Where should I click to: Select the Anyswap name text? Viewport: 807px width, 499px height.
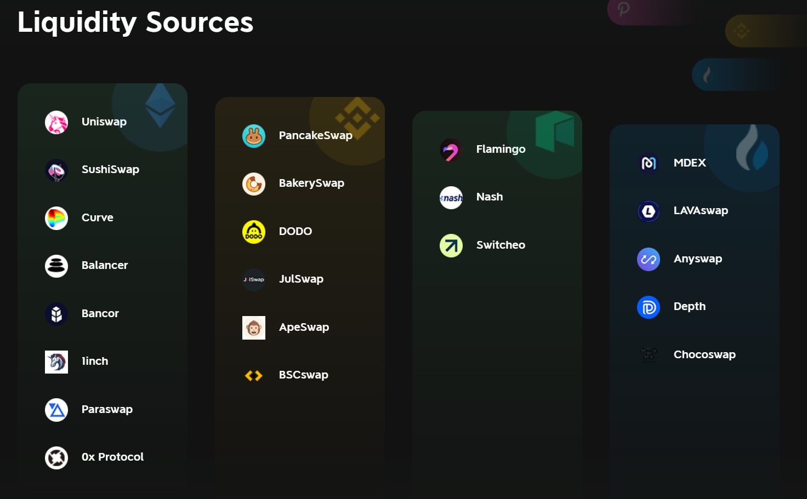[698, 259]
